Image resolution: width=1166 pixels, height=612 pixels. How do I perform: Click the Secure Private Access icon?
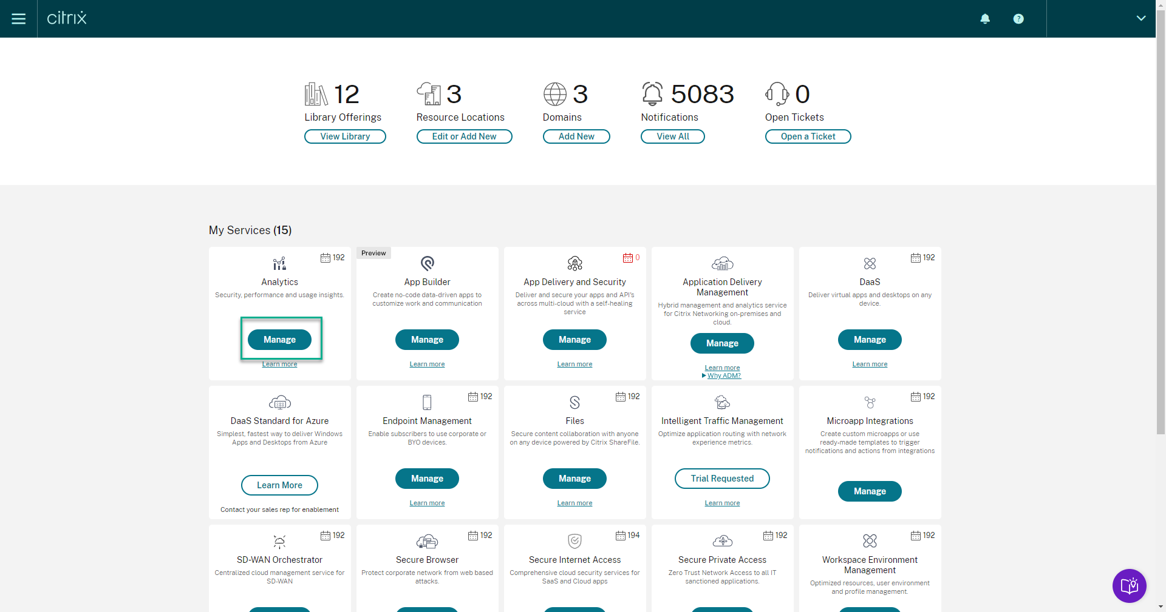pos(723,541)
